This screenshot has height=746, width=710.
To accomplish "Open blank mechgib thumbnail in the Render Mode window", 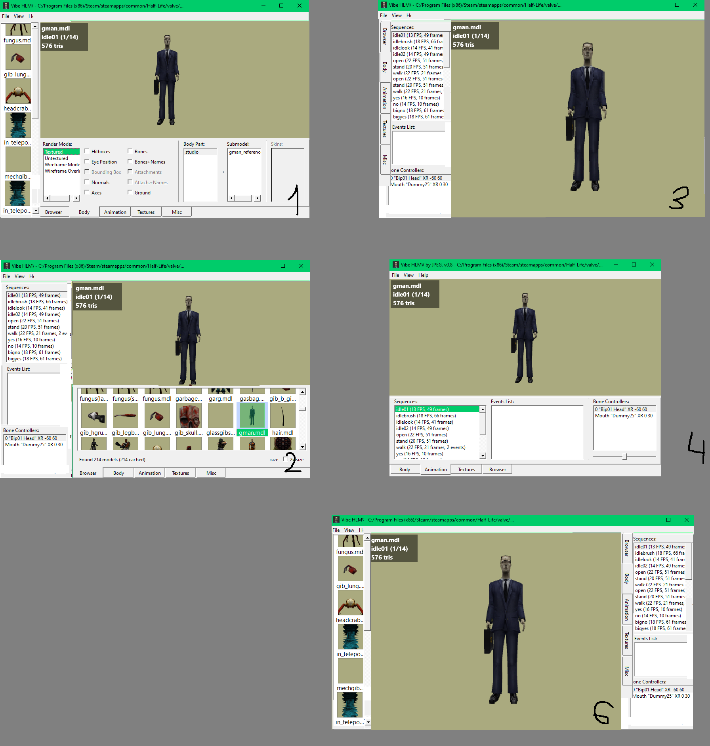I will pyautogui.click(x=18, y=160).
